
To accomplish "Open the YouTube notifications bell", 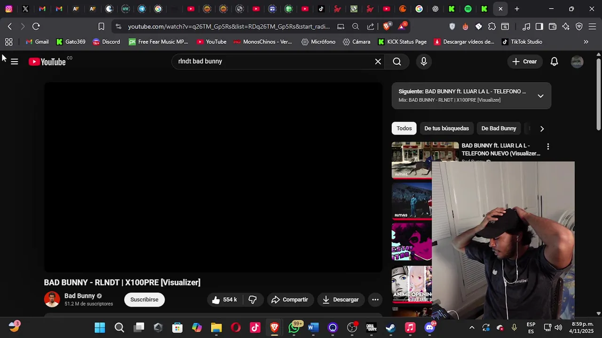I will [x=554, y=61].
